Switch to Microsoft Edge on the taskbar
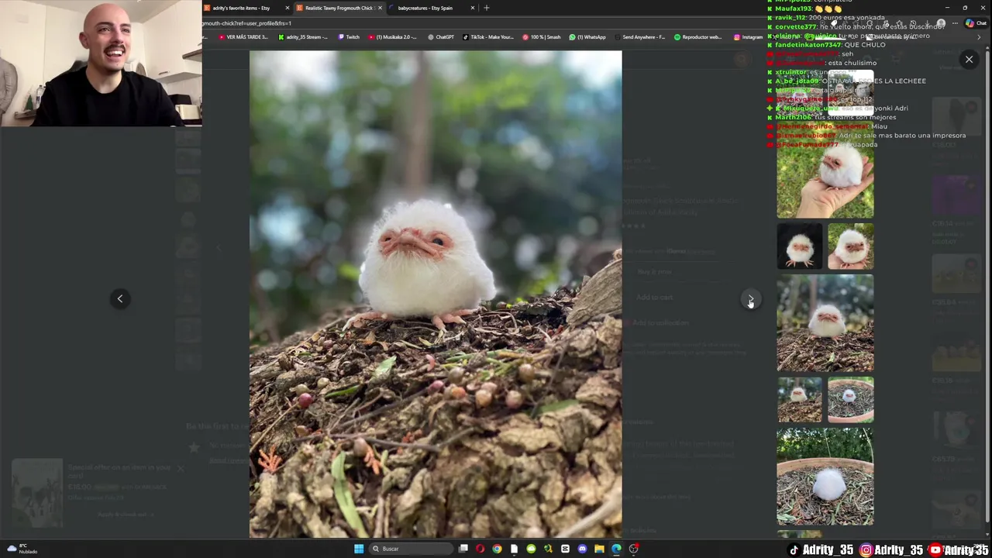Image resolution: width=992 pixels, height=558 pixels. [616, 549]
